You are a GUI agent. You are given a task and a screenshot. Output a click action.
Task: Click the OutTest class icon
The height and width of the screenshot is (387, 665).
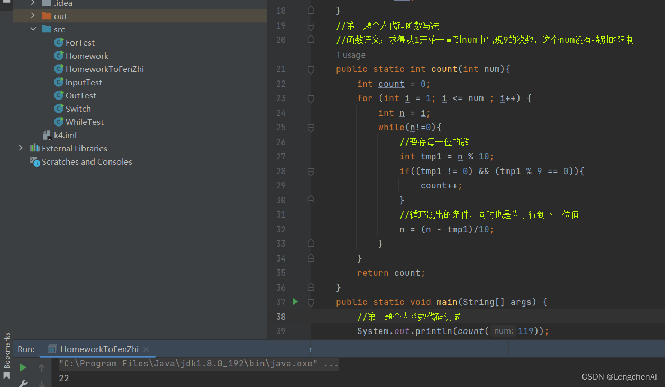point(59,95)
